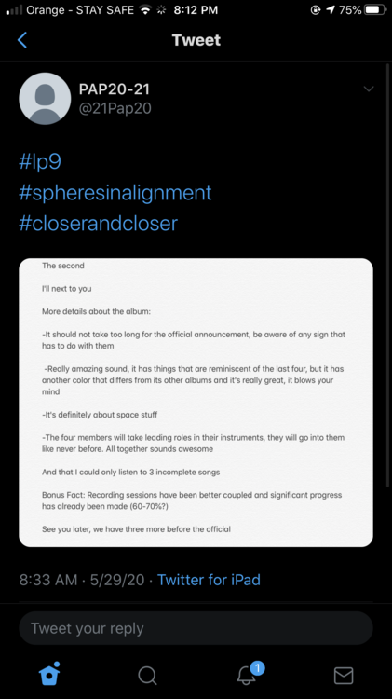This screenshot has width=392, height=699.
Task: Open the Messages envelope tab
Action: (x=344, y=676)
